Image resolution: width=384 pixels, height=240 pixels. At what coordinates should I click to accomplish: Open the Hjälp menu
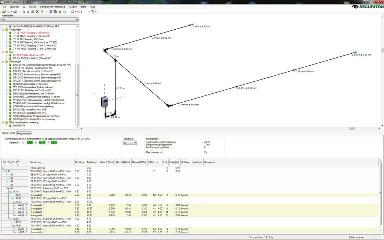92,7
